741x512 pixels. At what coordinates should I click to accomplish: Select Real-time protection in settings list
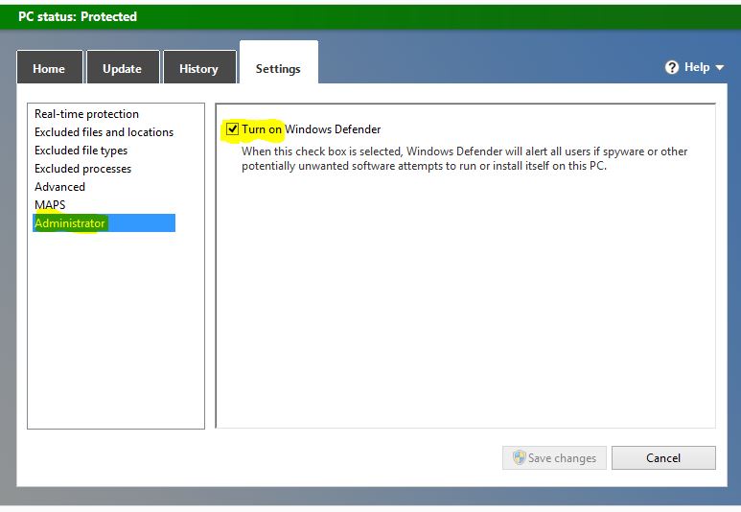tap(86, 114)
